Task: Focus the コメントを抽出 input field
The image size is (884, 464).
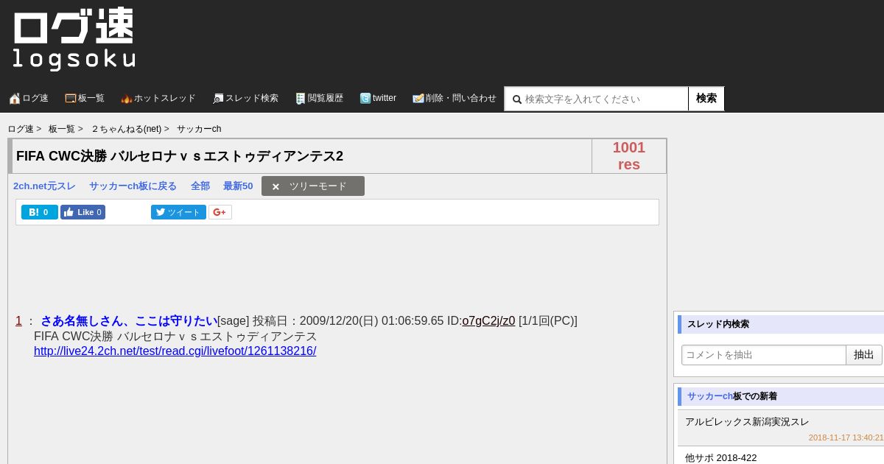Action: [764, 355]
